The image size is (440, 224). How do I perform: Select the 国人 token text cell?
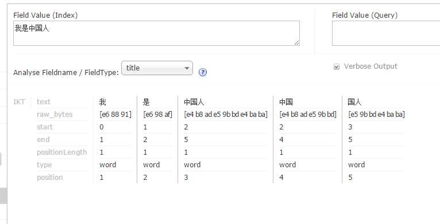[354, 102]
